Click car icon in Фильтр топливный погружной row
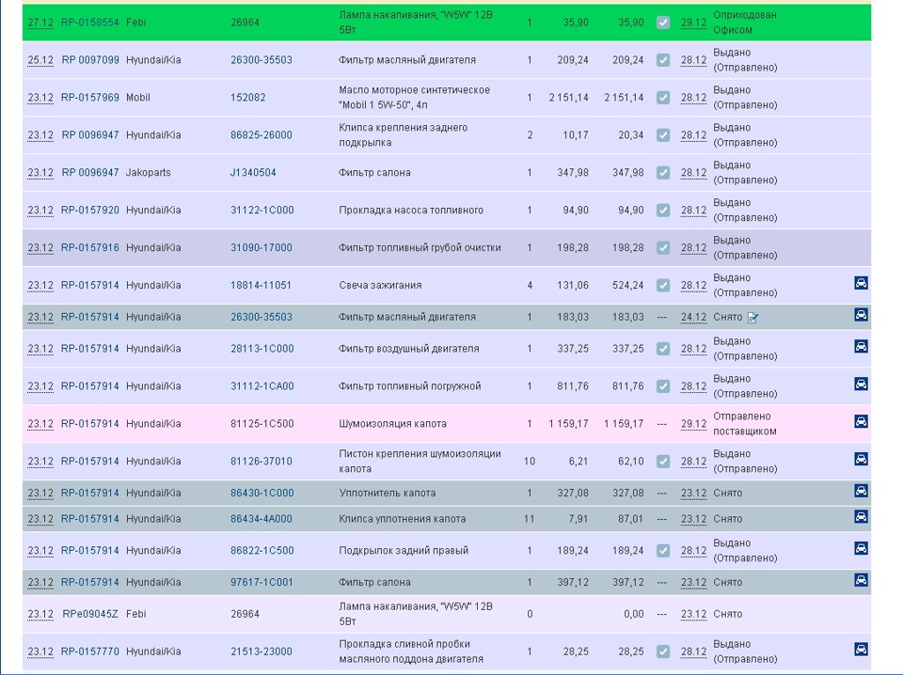 [861, 385]
